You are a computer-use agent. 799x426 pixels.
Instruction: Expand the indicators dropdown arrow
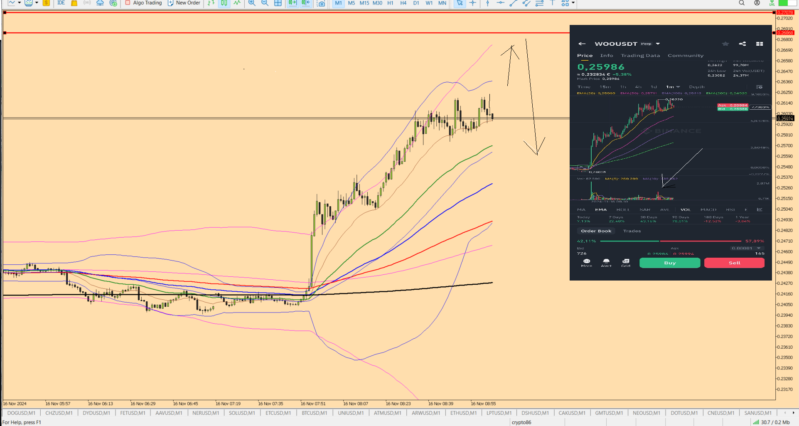(x=37, y=3)
